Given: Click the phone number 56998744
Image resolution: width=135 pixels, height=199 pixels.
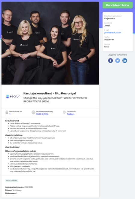Looking at the screenshot, I should click(x=109, y=40).
